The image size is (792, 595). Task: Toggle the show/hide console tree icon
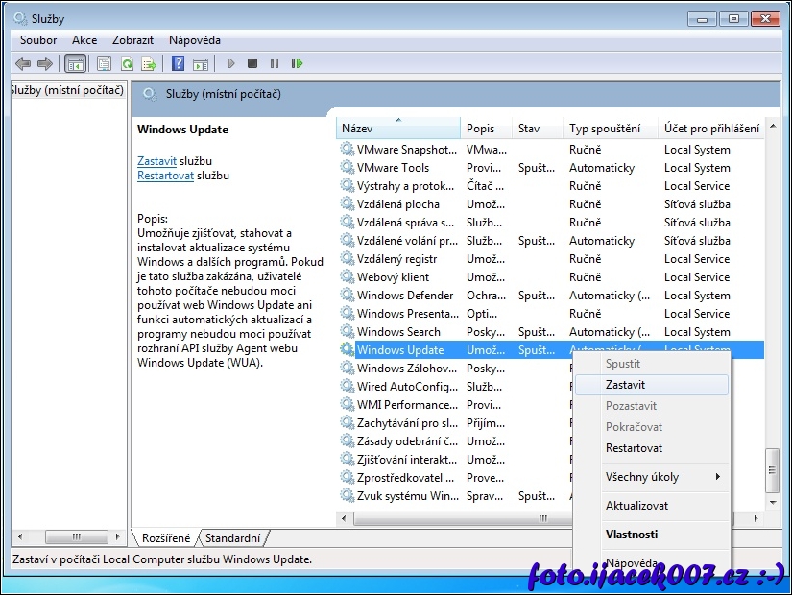tap(75, 63)
